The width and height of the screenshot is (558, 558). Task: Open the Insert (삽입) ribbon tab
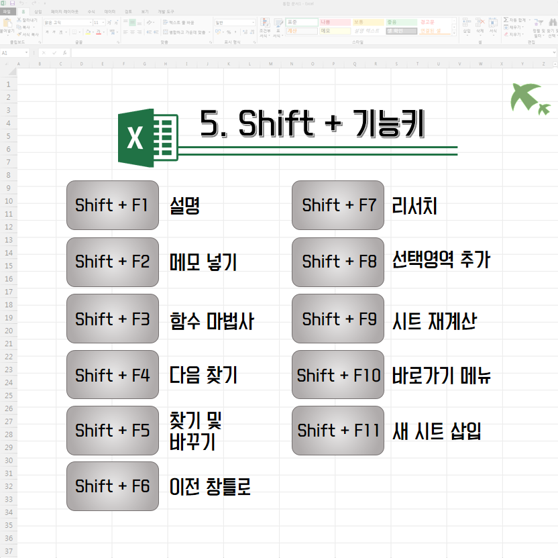38,11
